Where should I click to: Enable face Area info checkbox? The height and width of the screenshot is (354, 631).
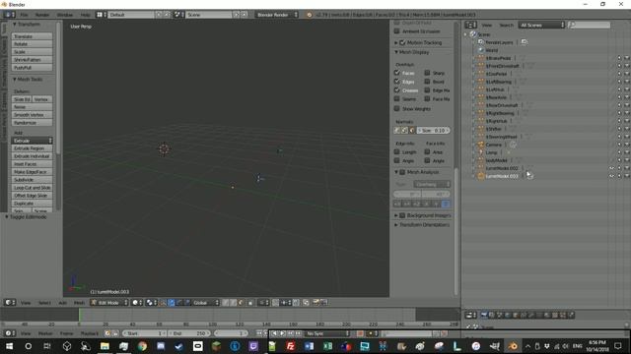(427, 151)
